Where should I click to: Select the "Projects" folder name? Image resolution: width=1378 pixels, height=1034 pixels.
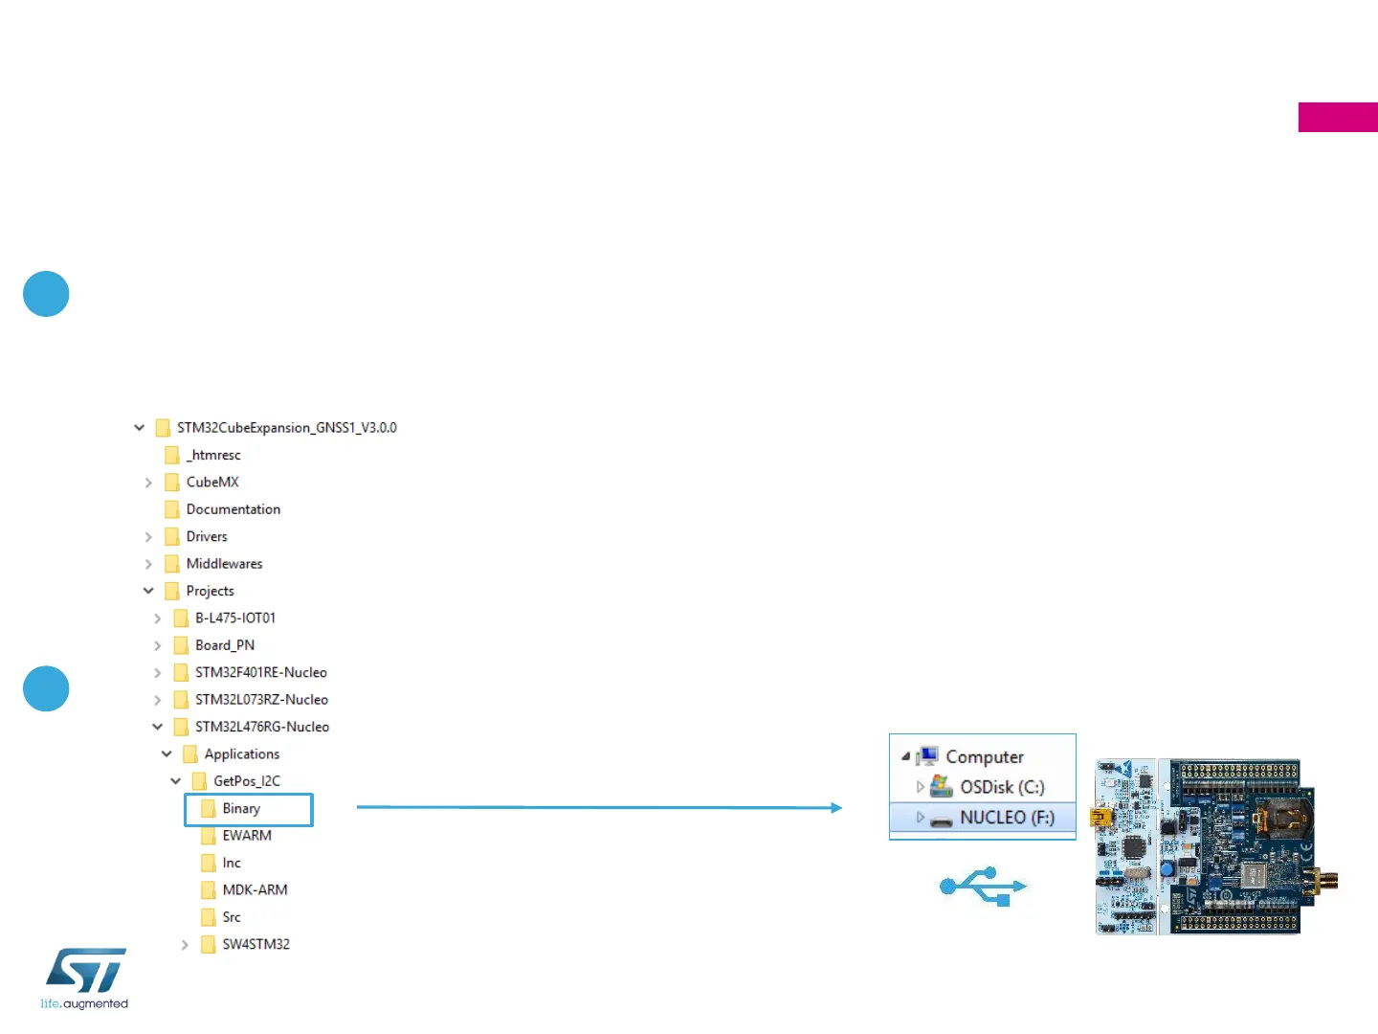(211, 592)
